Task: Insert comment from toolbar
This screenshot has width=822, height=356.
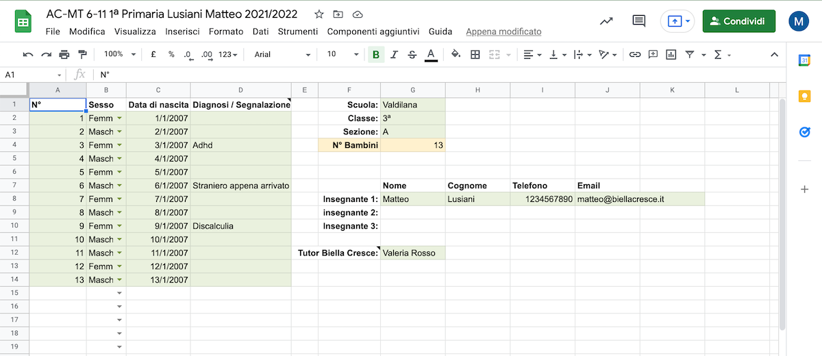Action: [653, 54]
